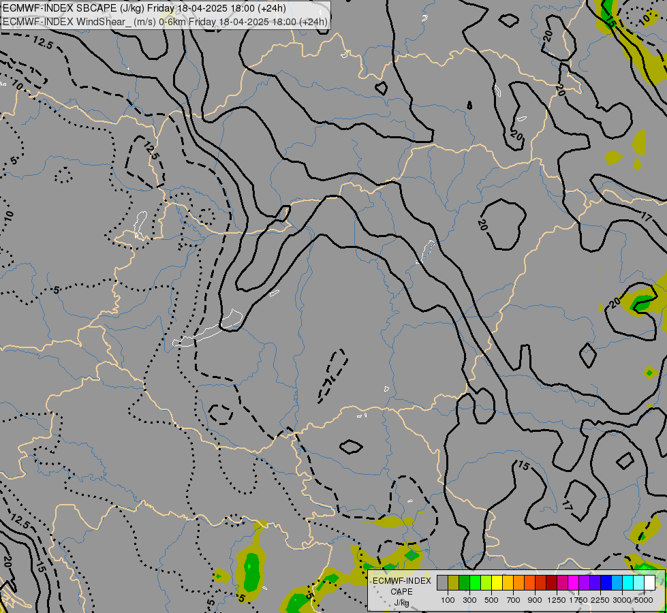
Task: Click the 300 value on the CAPE legend
Action: click(x=469, y=600)
